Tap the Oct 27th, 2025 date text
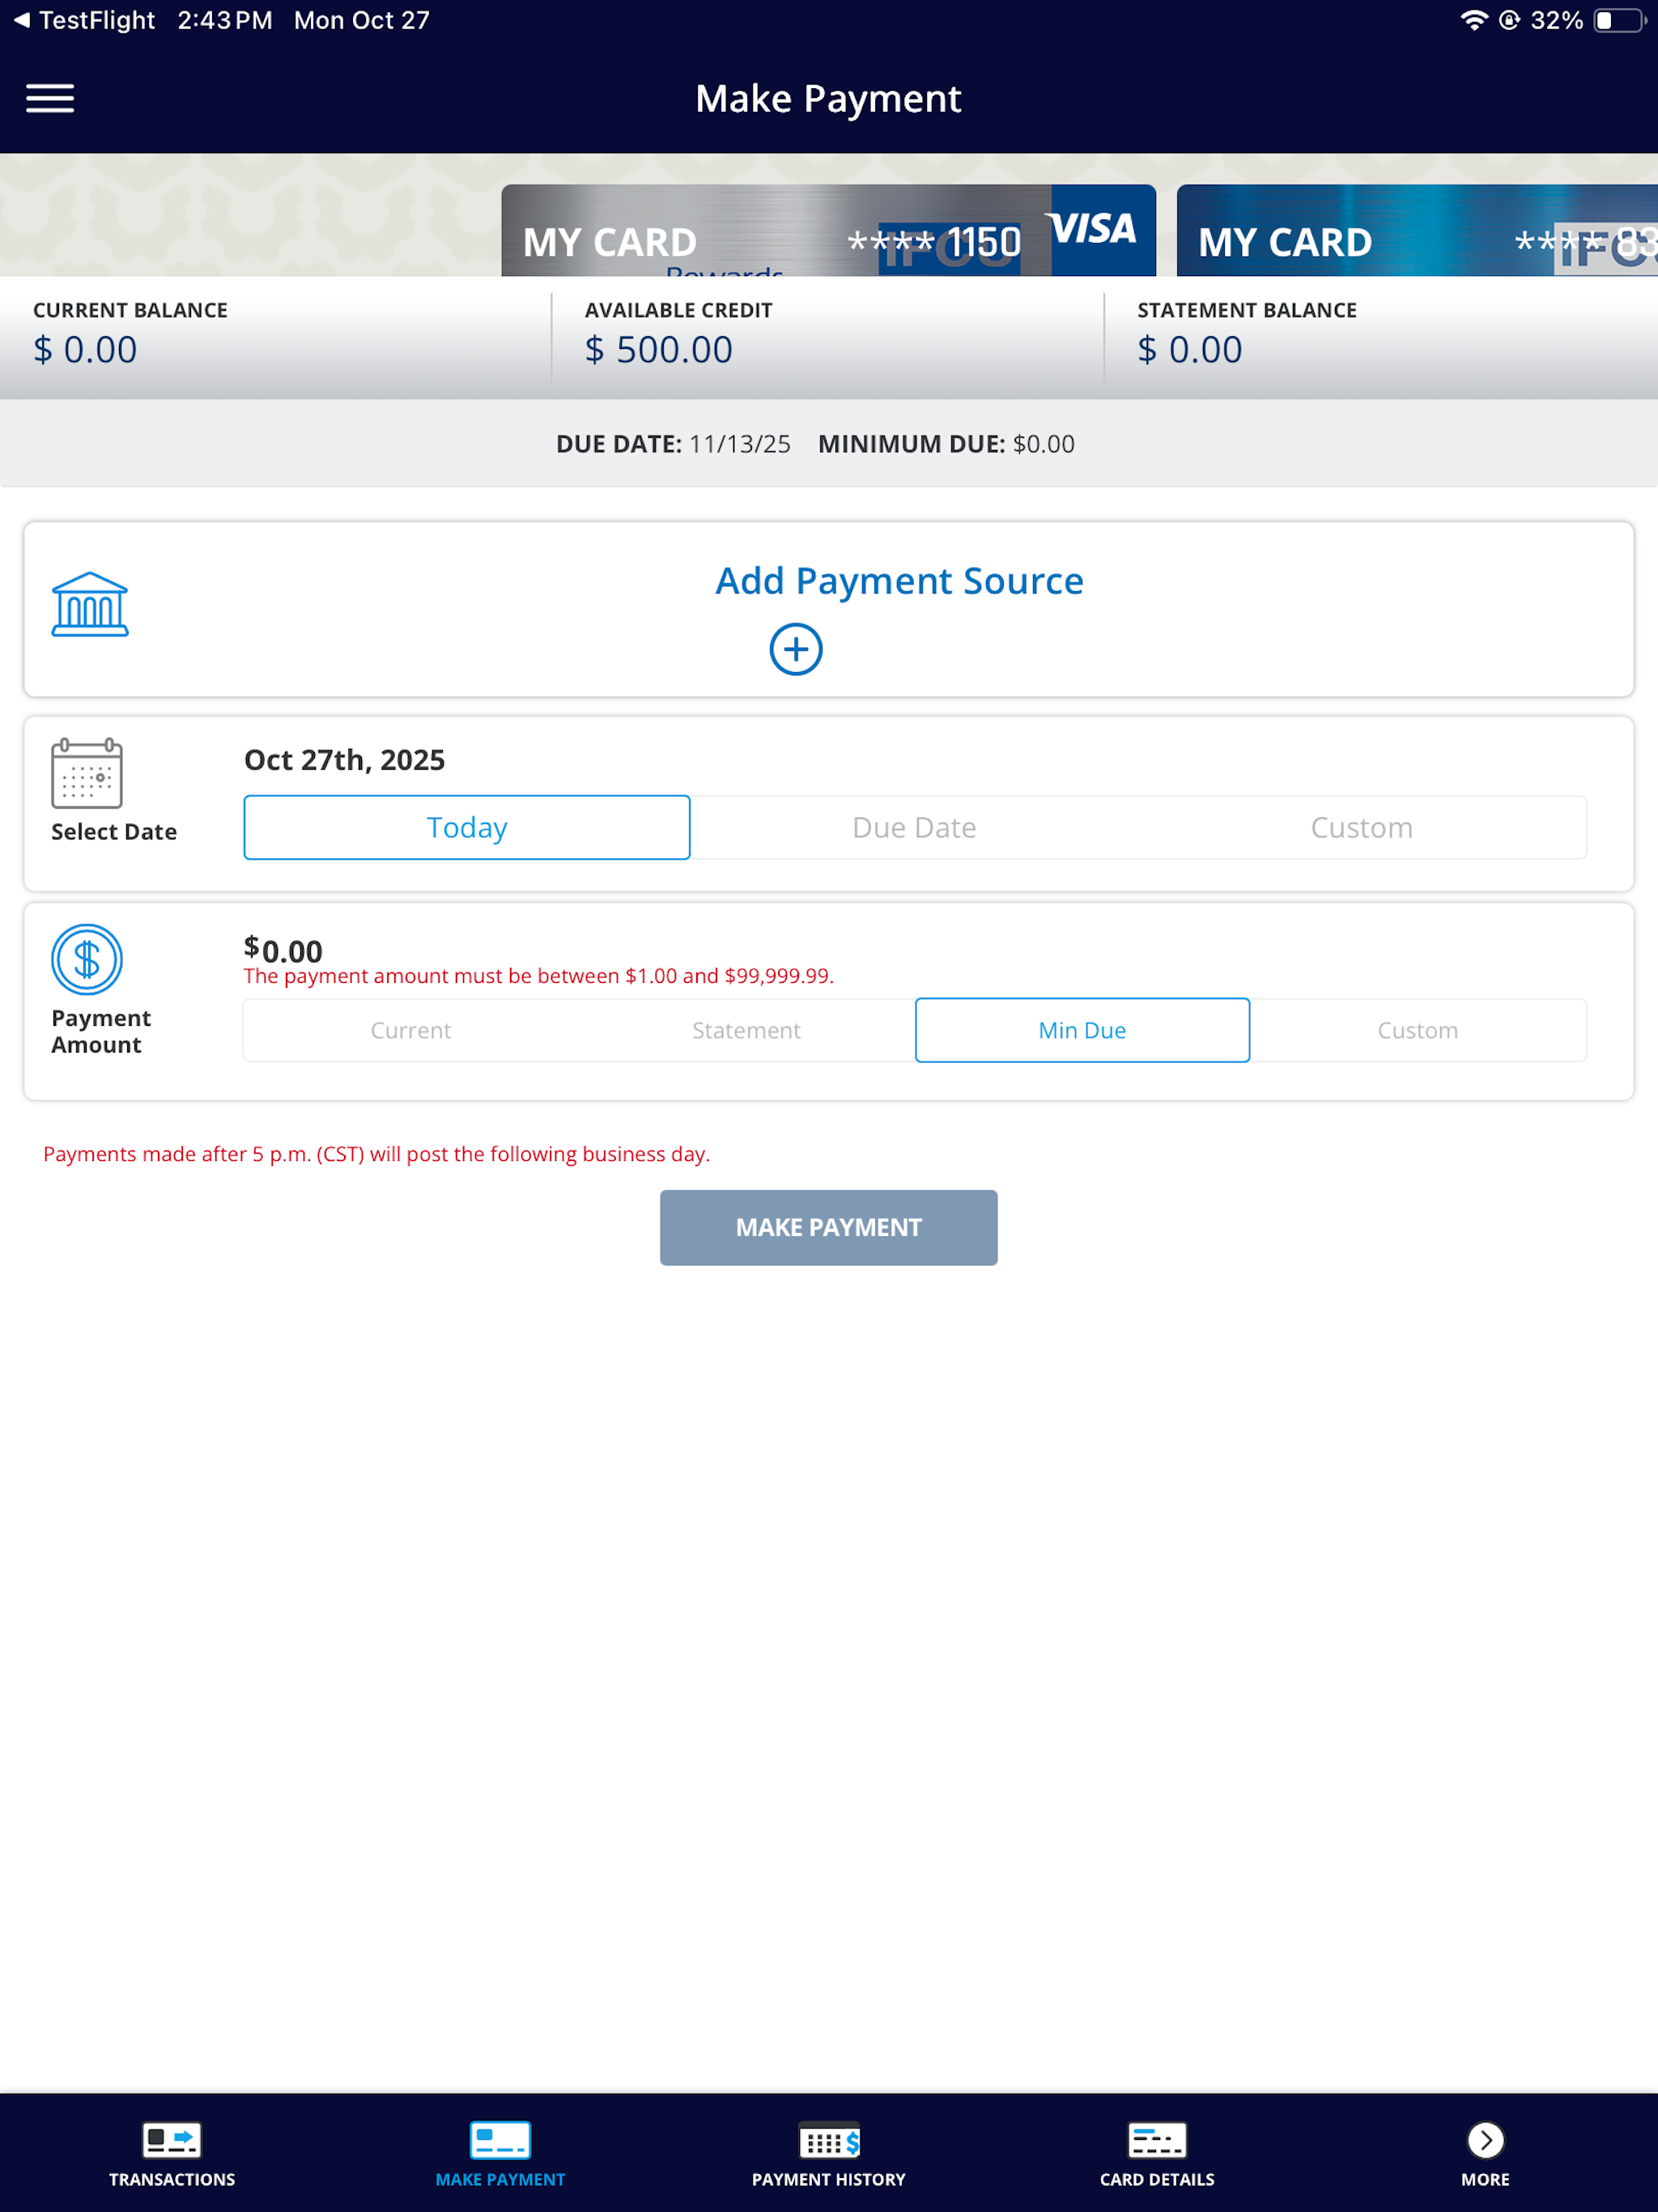 tap(344, 760)
